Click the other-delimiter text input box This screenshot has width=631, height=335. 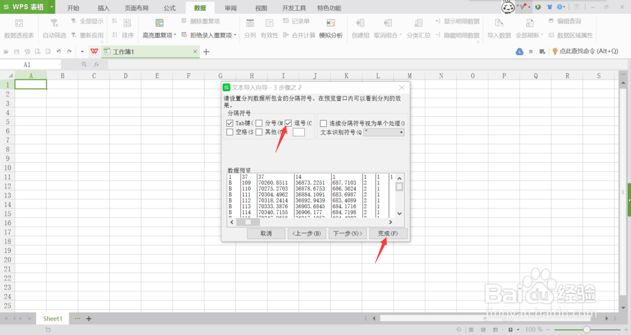click(298, 132)
